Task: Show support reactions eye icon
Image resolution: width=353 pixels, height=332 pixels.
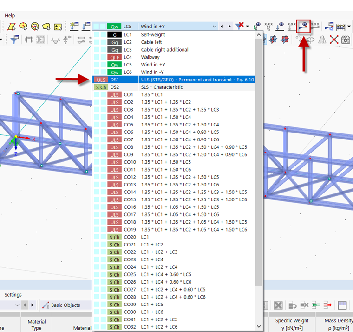Action: pyautogui.click(x=257, y=26)
